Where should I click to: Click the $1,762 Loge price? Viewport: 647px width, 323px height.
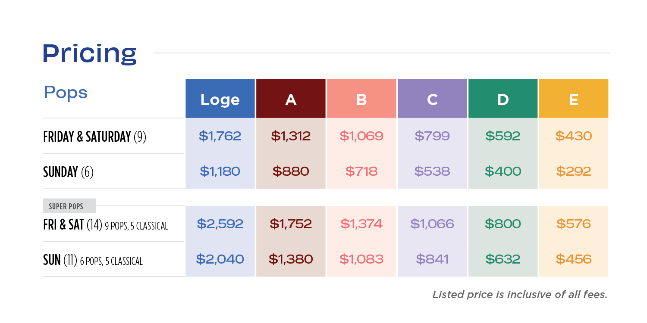(x=220, y=136)
